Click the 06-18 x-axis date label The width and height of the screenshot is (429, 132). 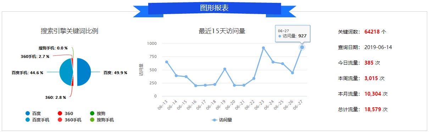211,104
